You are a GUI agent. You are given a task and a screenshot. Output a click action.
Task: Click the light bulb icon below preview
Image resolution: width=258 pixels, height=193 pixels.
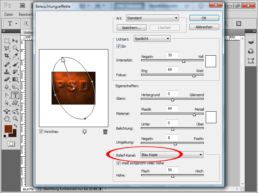pyautogui.click(x=84, y=132)
